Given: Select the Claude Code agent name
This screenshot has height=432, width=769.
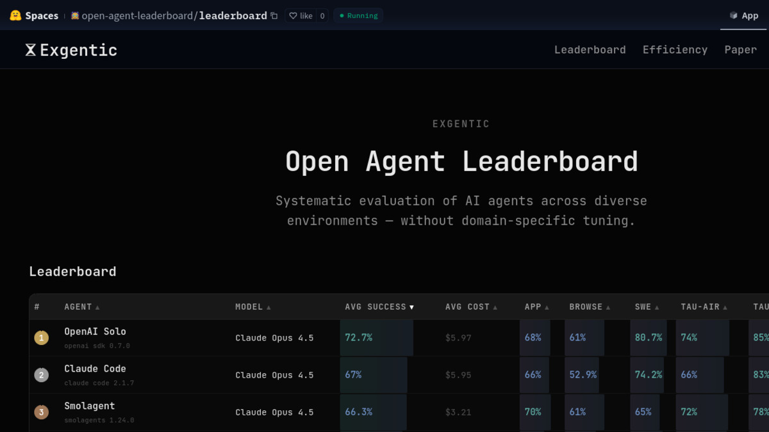Looking at the screenshot, I should [x=95, y=369].
